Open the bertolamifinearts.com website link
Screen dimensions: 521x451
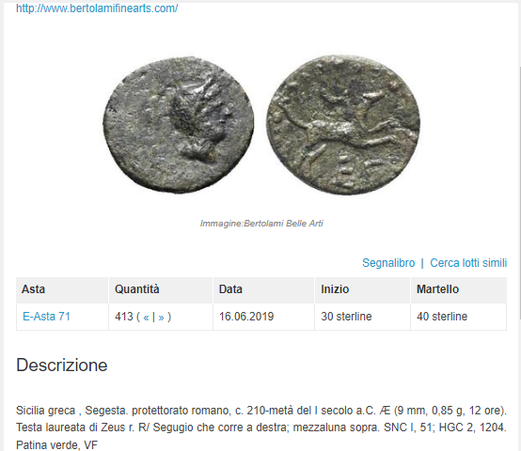(97, 8)
